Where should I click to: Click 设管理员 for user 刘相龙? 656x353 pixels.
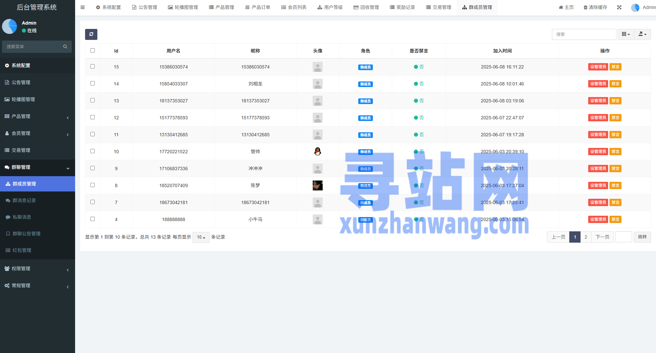click(598, 84)
